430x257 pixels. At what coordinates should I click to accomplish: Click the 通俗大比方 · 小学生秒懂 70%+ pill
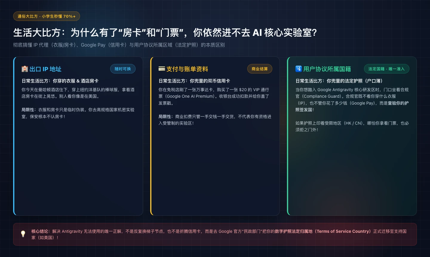pos(47,16)
